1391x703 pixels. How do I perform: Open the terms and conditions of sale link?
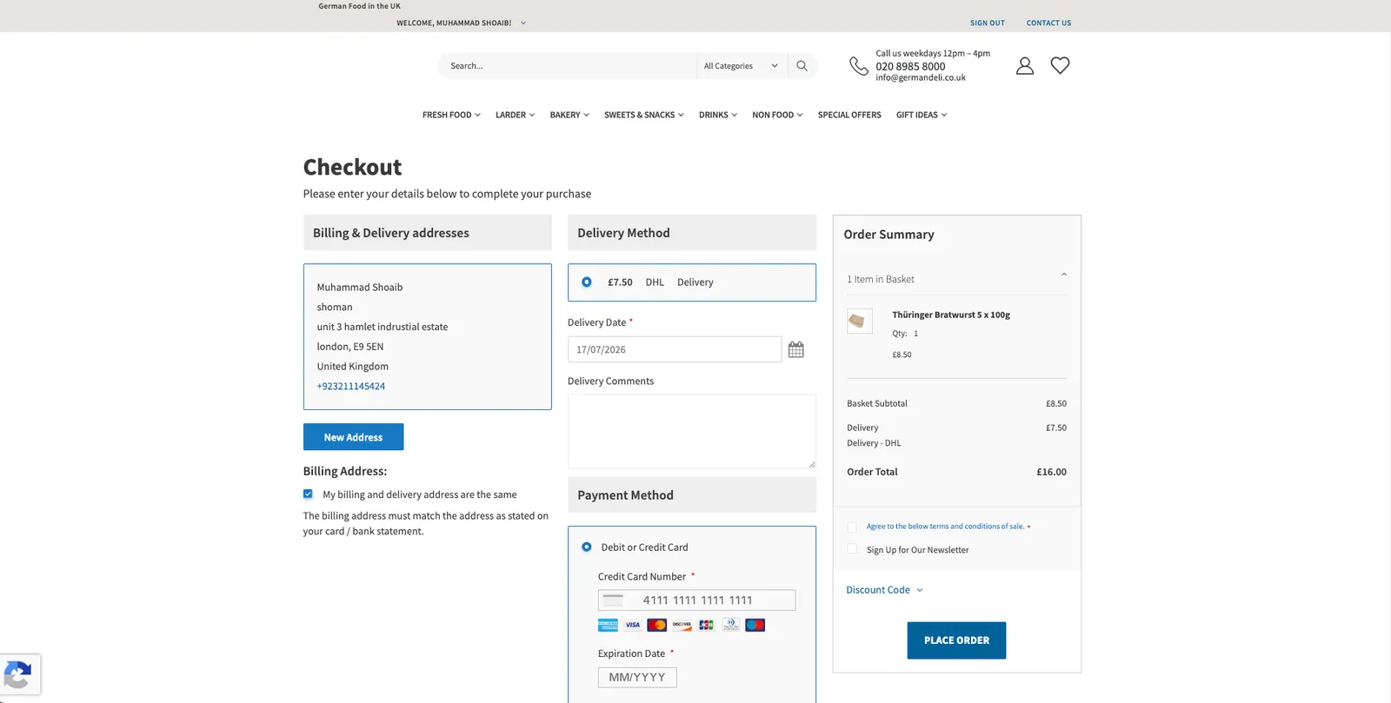[x=945, y=527]
